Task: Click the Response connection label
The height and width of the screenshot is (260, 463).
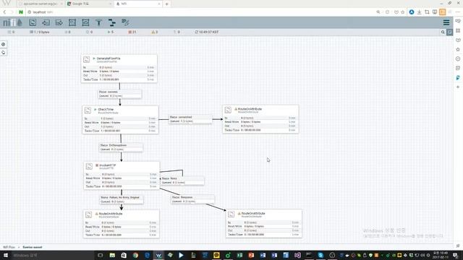Action: click(192, 199)
